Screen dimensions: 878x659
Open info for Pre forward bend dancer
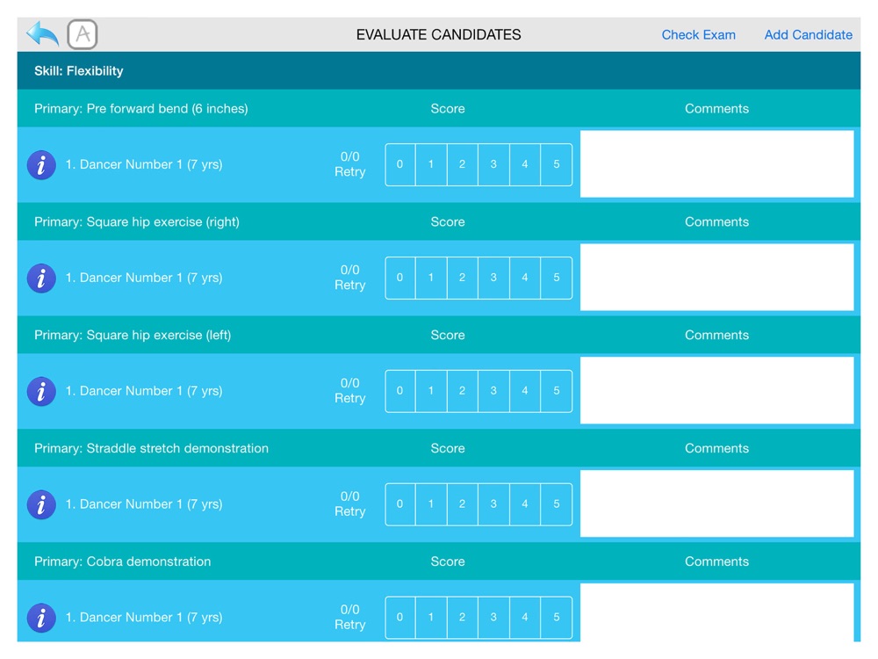41,165
